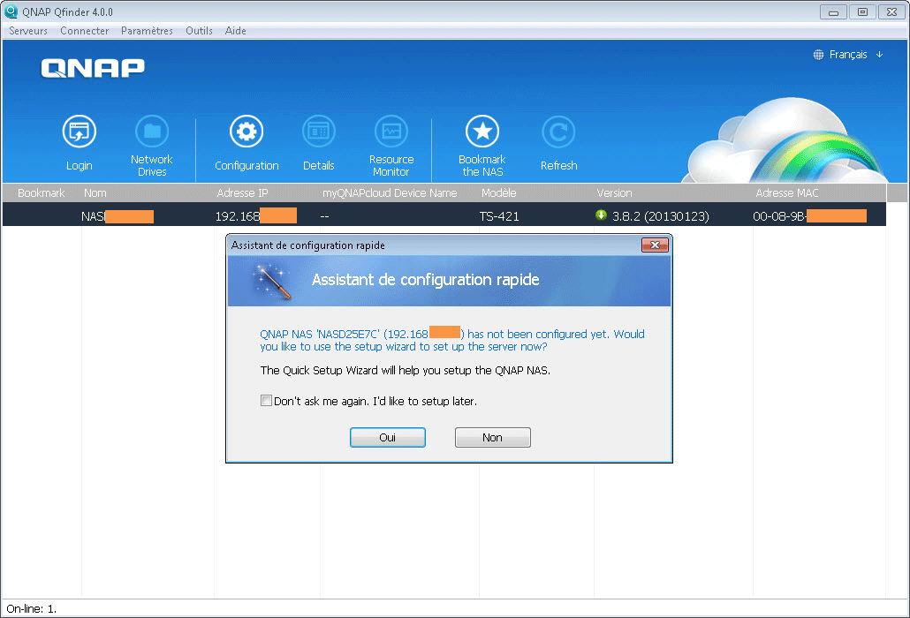This screenshot has height=618, width=910.
Task: Click the green update arrow beside version 3.8.2
Action: [x=602, y=215]
